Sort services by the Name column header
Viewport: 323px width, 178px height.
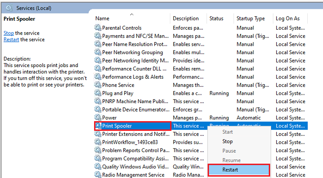[102, 18]
